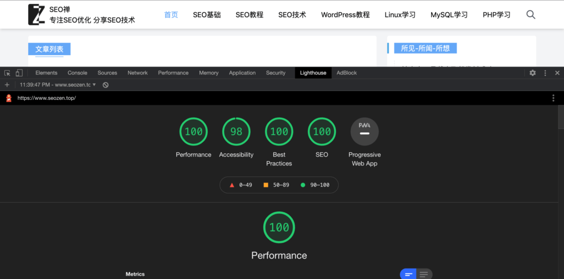Viewport: 564px width, 279px height.
Task: Click the plus icon for new Lighthouse audit
Action: tap(7, 85)
